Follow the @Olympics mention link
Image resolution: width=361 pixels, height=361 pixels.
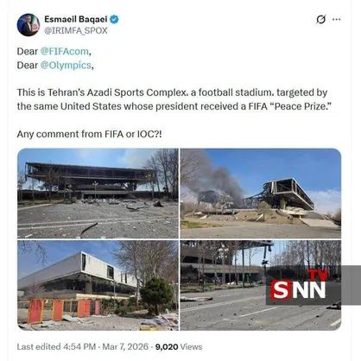click(66, 66)
